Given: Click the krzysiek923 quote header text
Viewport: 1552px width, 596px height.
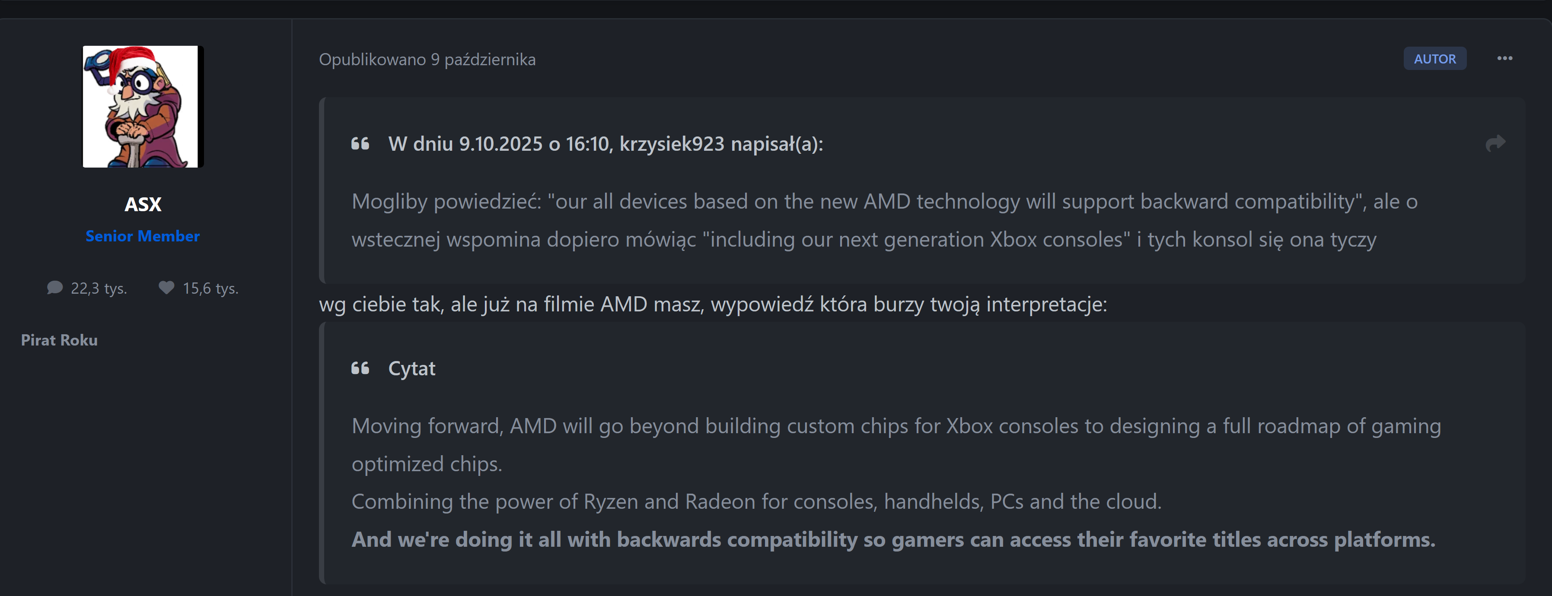Looking at the screenshot, I should coord(605,144).
